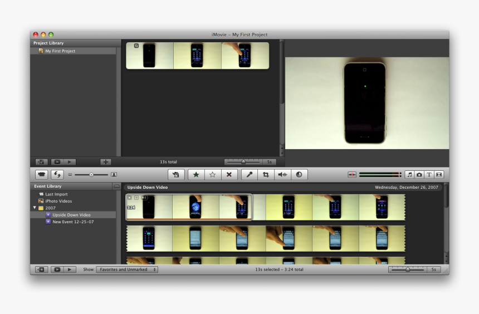The height and width of the screenshot is (314, 479).
Task: Open Music and Sound Effects browser
Action: point(409,175)
